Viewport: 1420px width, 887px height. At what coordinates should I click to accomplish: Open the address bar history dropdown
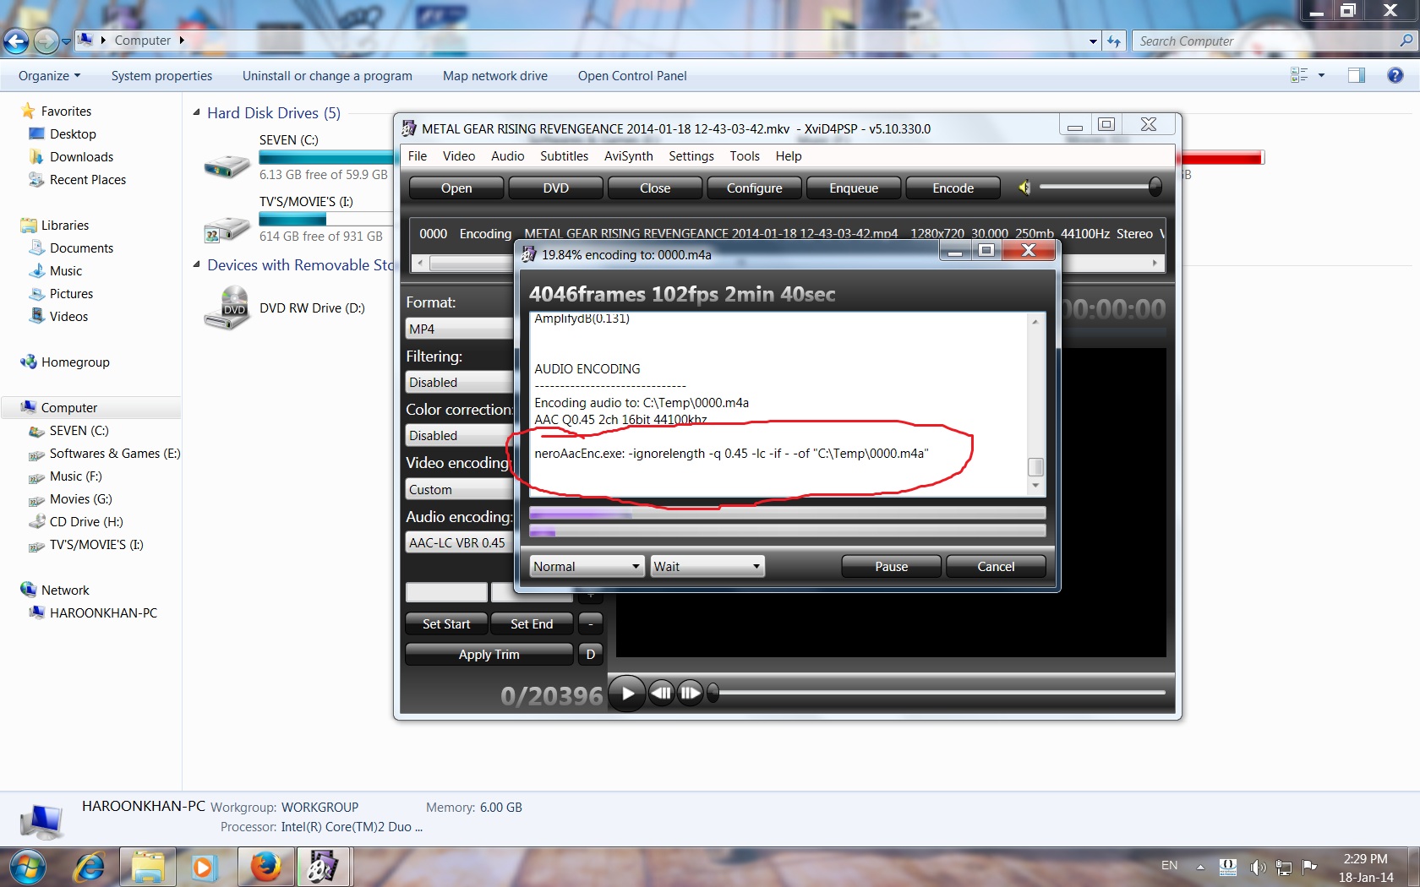[1093, 41]
